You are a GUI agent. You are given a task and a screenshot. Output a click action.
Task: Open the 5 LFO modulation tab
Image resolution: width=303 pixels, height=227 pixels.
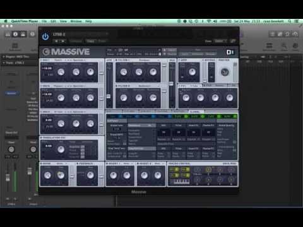[x=180, y=117]
